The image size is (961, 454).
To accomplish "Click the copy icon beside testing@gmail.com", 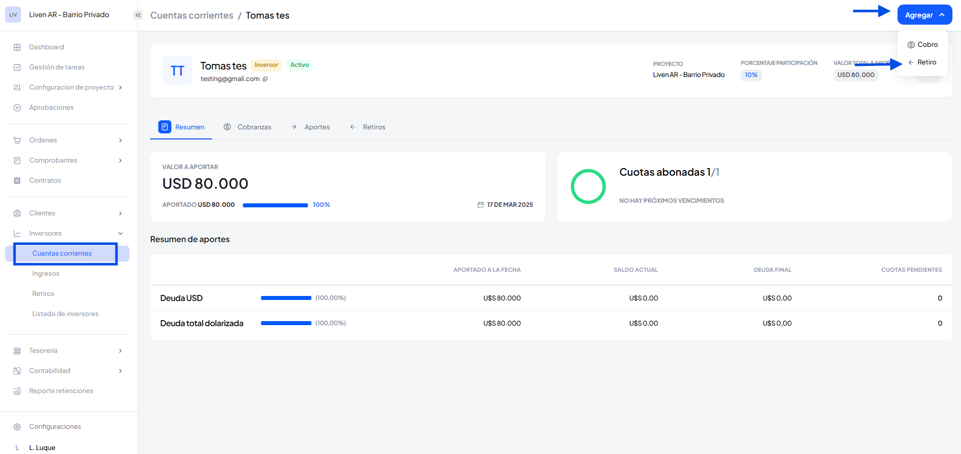I will [x=265, y=79].
